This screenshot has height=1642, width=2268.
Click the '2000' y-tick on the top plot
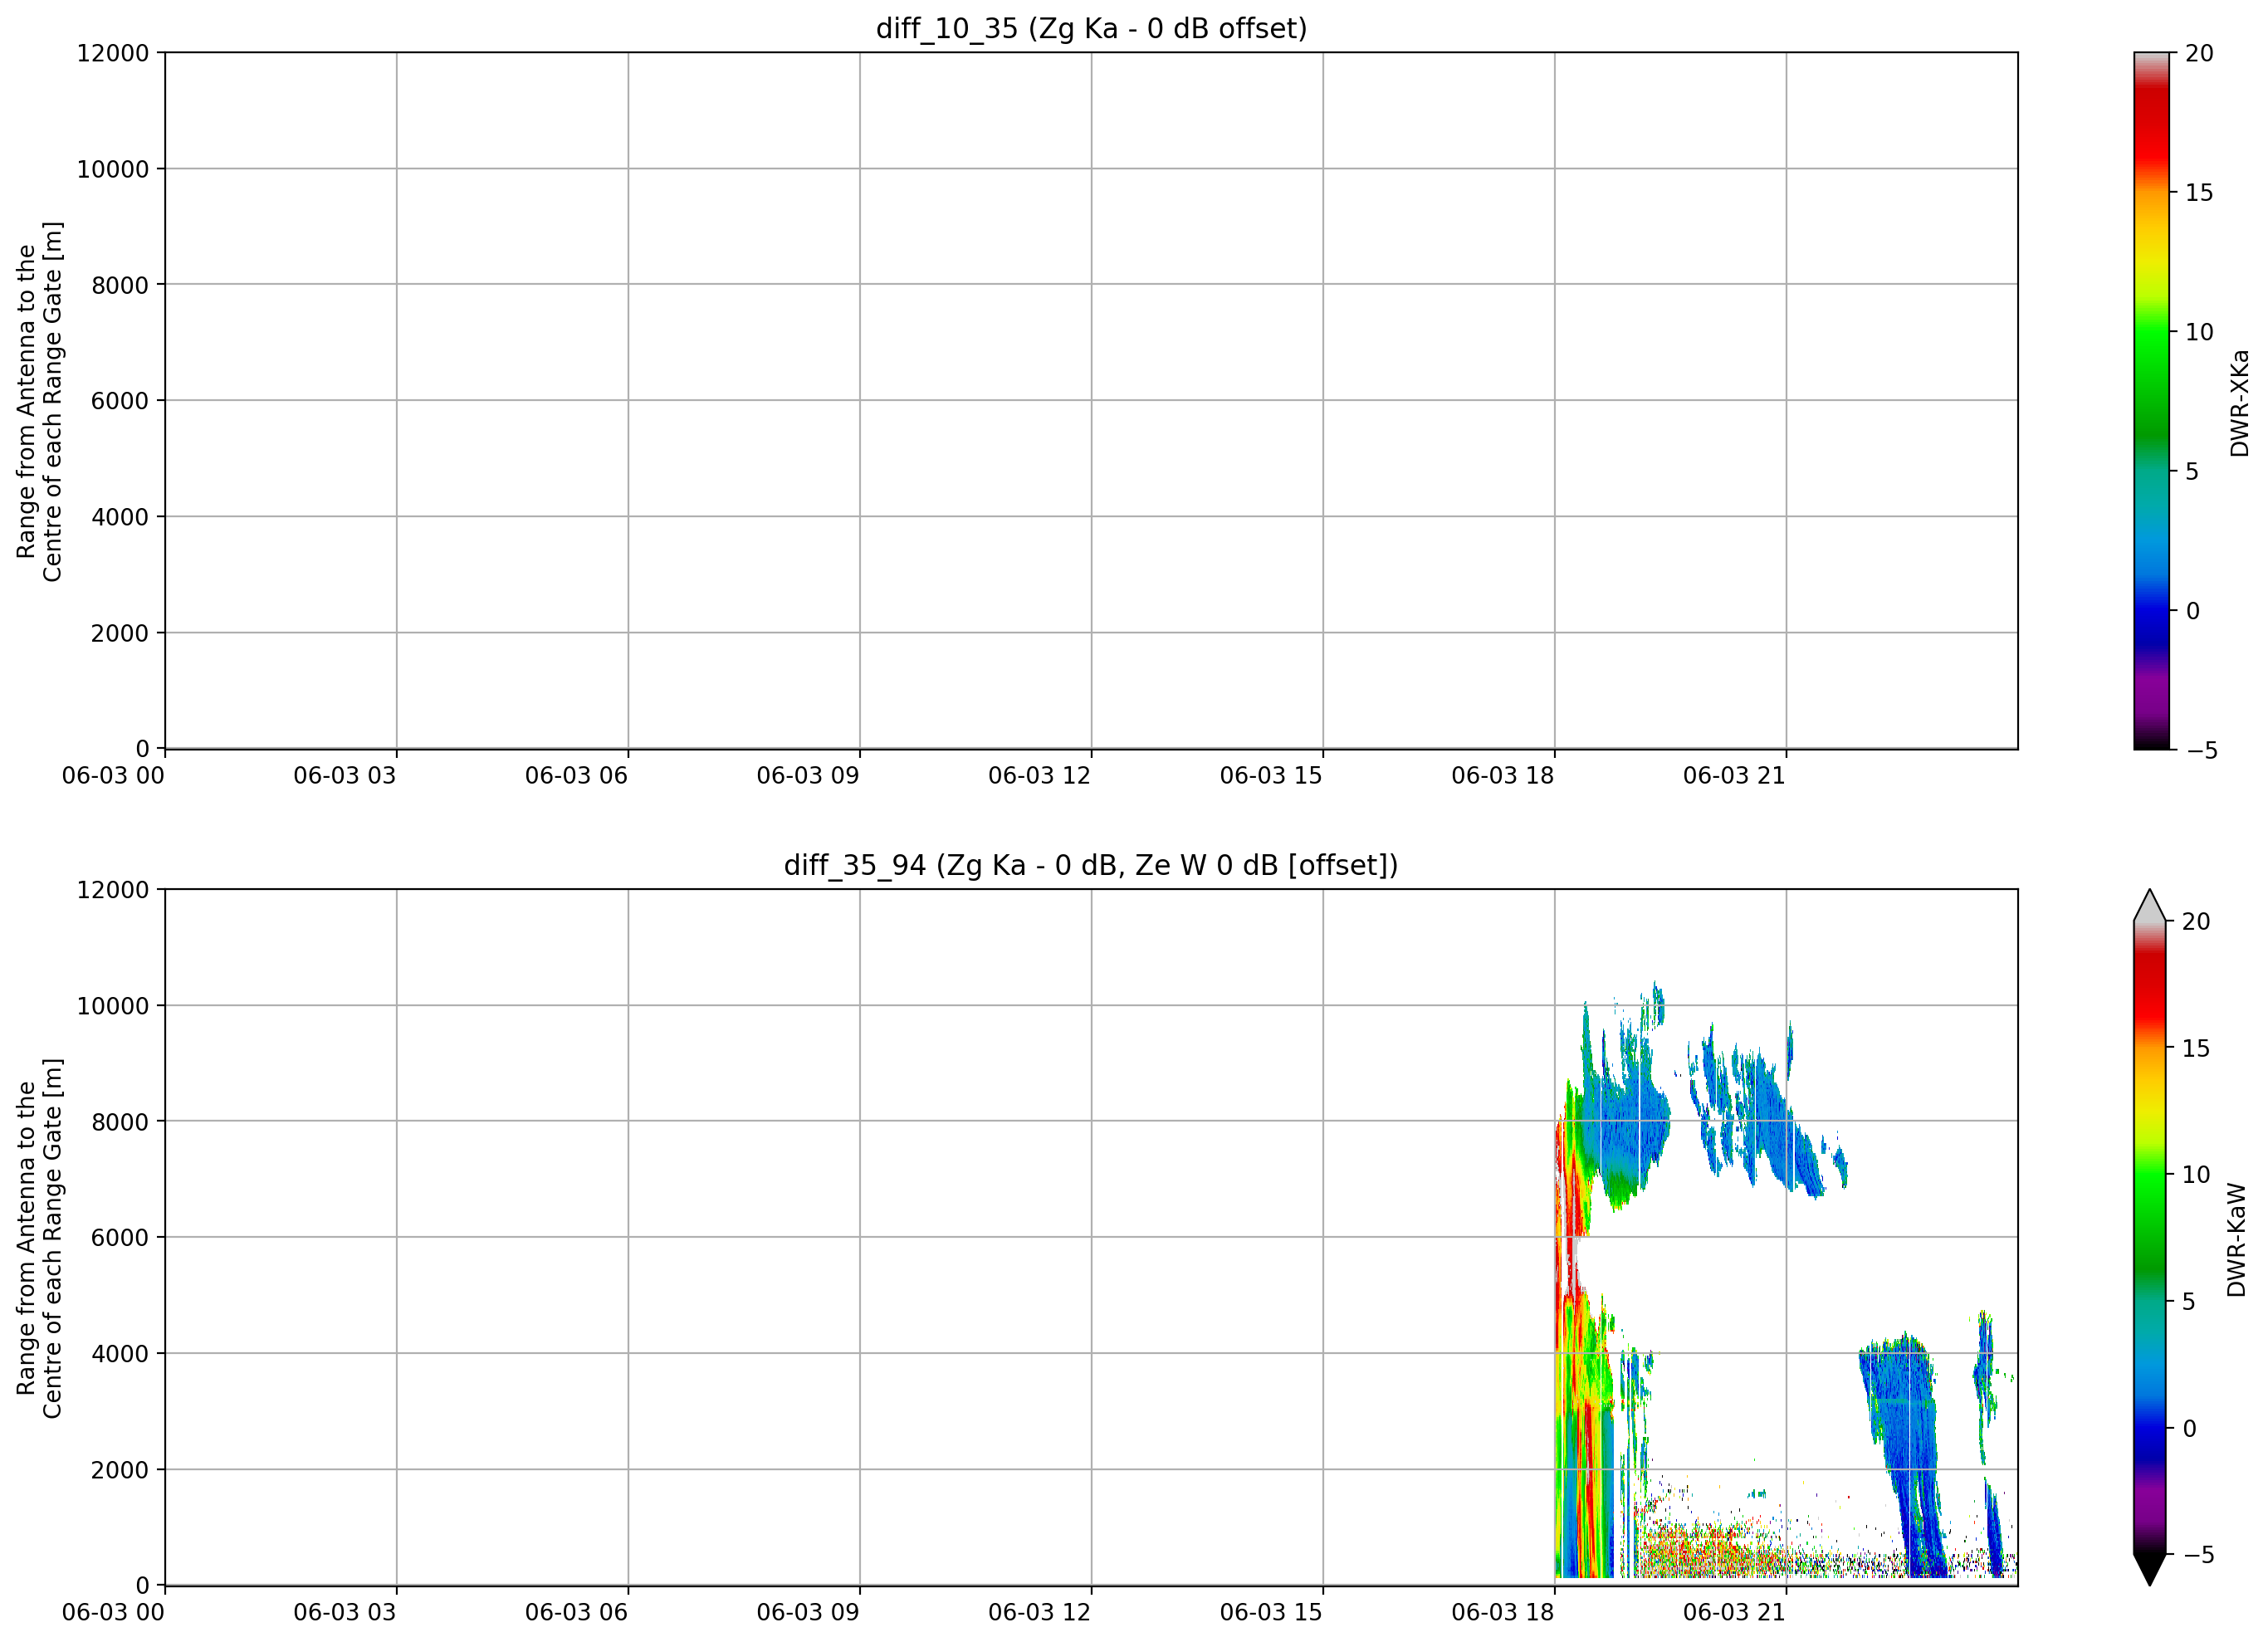click(x=120, y=633)
